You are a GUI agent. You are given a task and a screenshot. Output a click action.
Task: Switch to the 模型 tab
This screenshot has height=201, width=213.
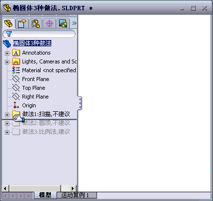45,195
